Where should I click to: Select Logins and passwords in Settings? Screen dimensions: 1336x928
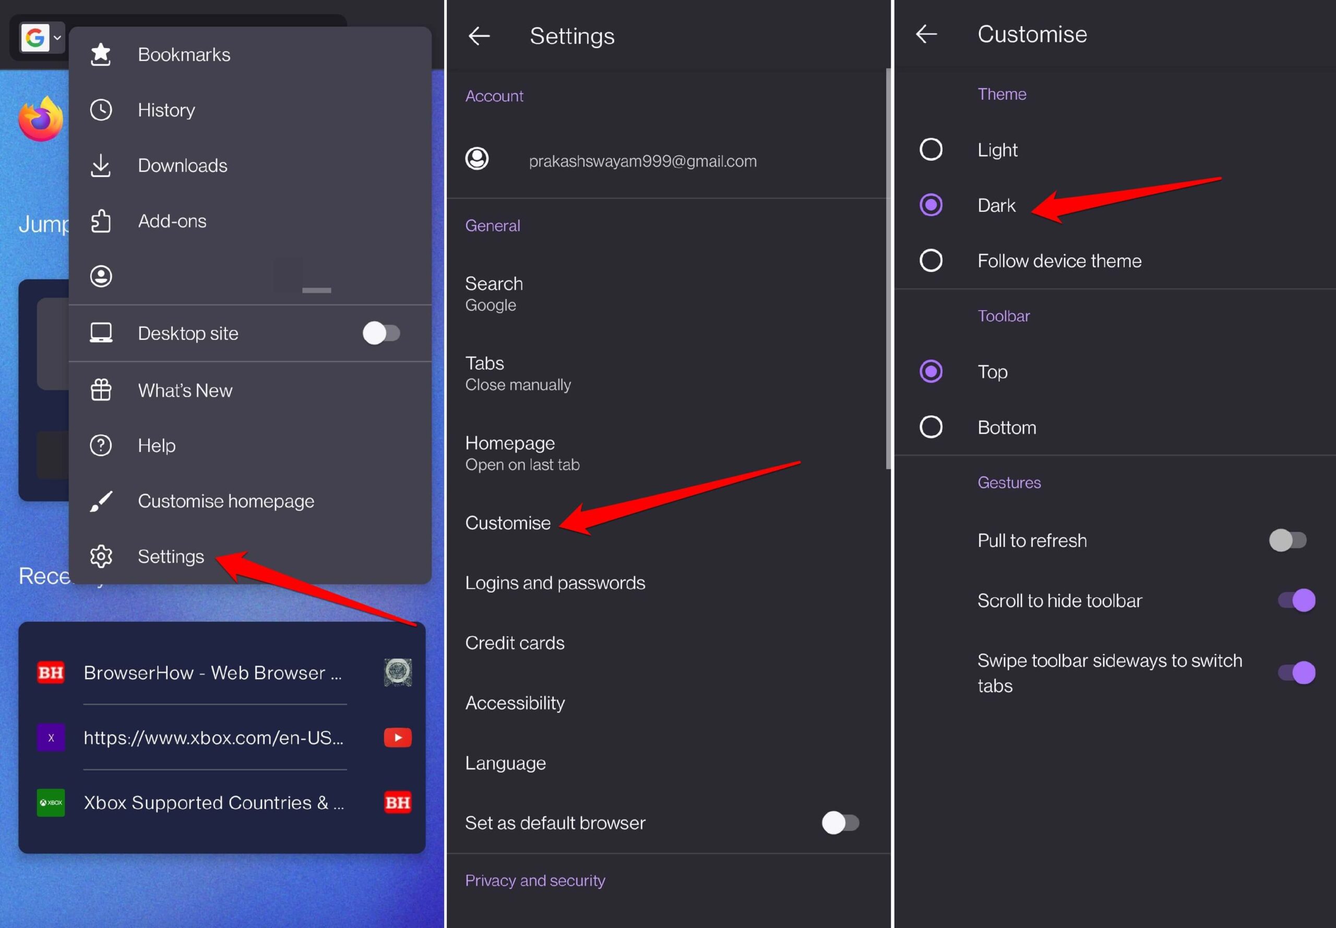[555, 582]
